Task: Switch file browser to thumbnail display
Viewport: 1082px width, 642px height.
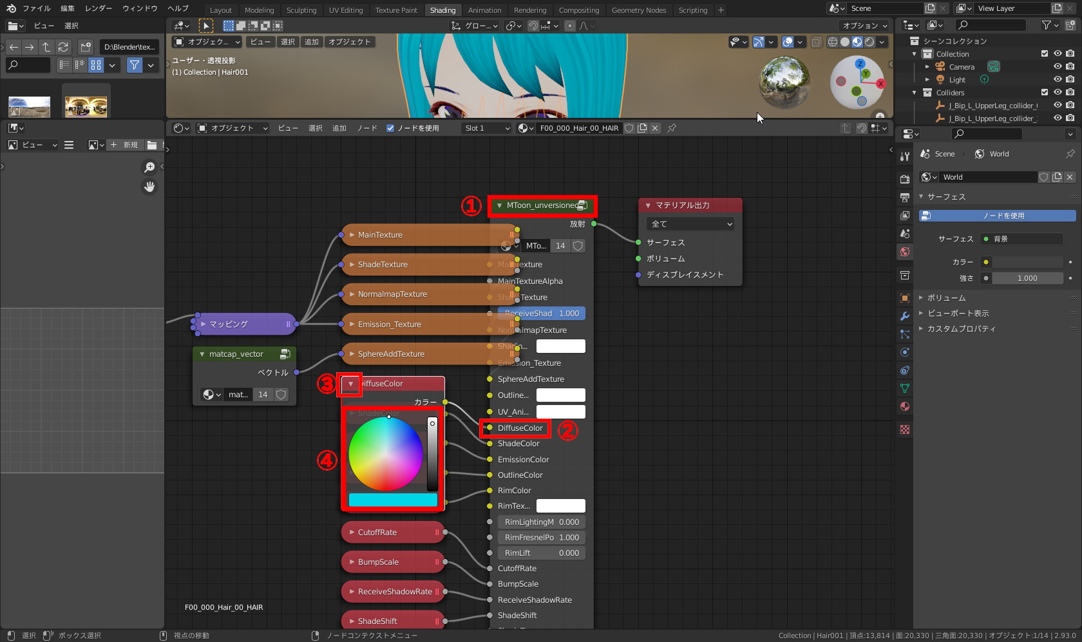Action: pos(96,65)
